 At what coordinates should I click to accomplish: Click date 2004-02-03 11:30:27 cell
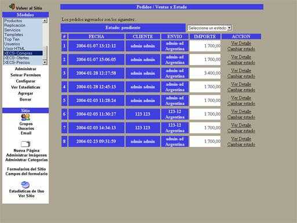(x=96, y=114)
